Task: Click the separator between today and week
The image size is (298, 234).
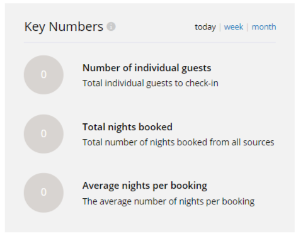Action: click(220, 27)
